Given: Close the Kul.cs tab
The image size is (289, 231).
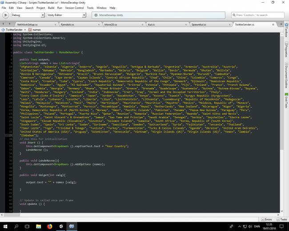Looking at the screenshot, I should pos(186,24).
